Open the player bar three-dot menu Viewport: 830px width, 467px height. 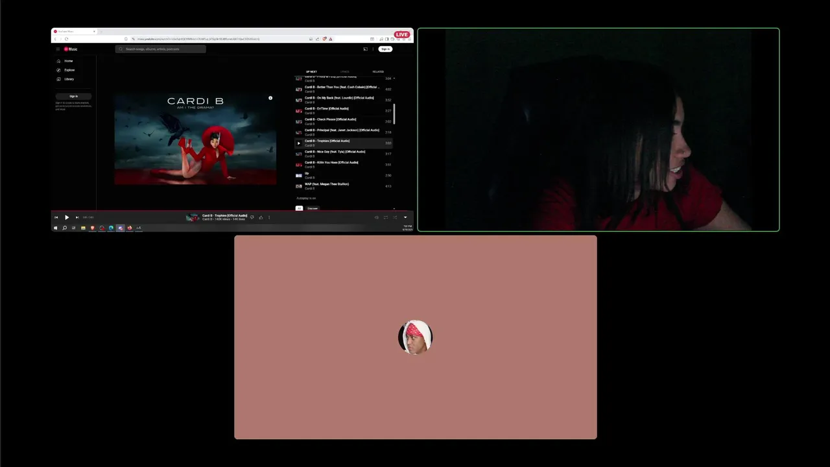(269, 217)
